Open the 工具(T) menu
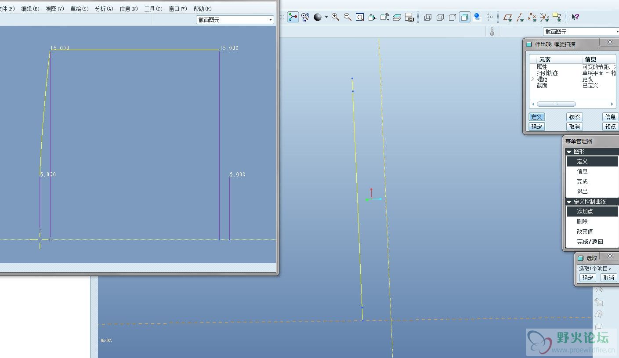Image resolution: width=619 pixels, height=358 pixels. click(x=153, y=9)
